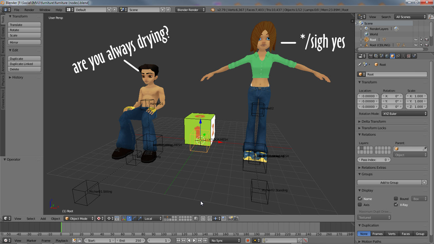434x244 pixels.
Task: Open the Local transform orientation dropdown
Action: click(153, 219)
